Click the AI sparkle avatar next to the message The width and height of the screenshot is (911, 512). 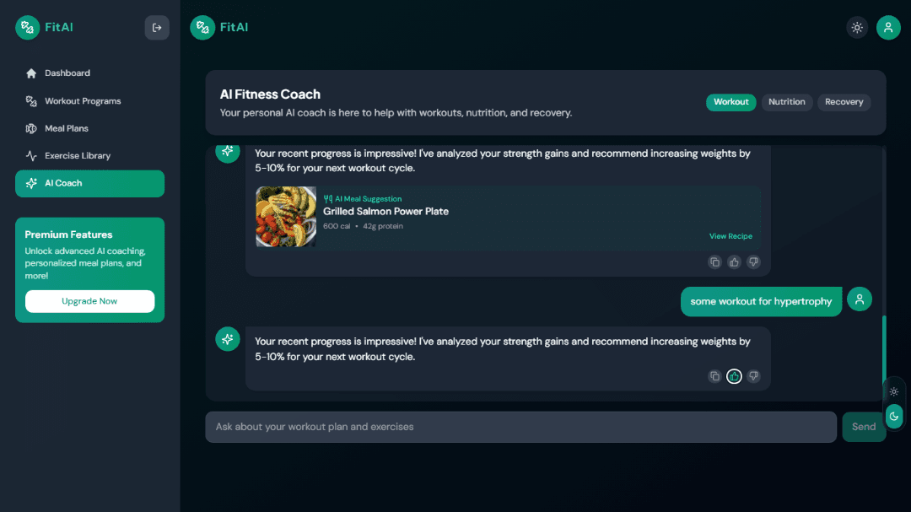(228, 338)
